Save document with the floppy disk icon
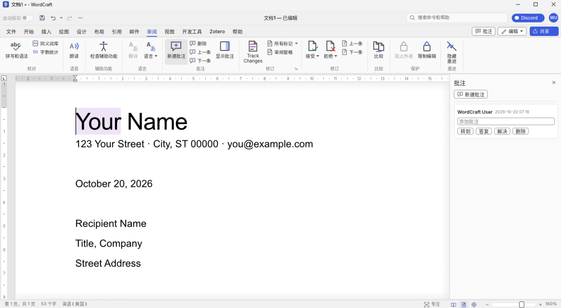The height and width of the screenshot is (308, 561). coord(42,18)
